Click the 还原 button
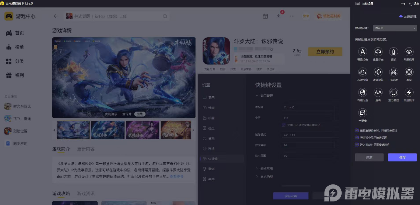The image size is (420, 205). [x=369, y=157]
